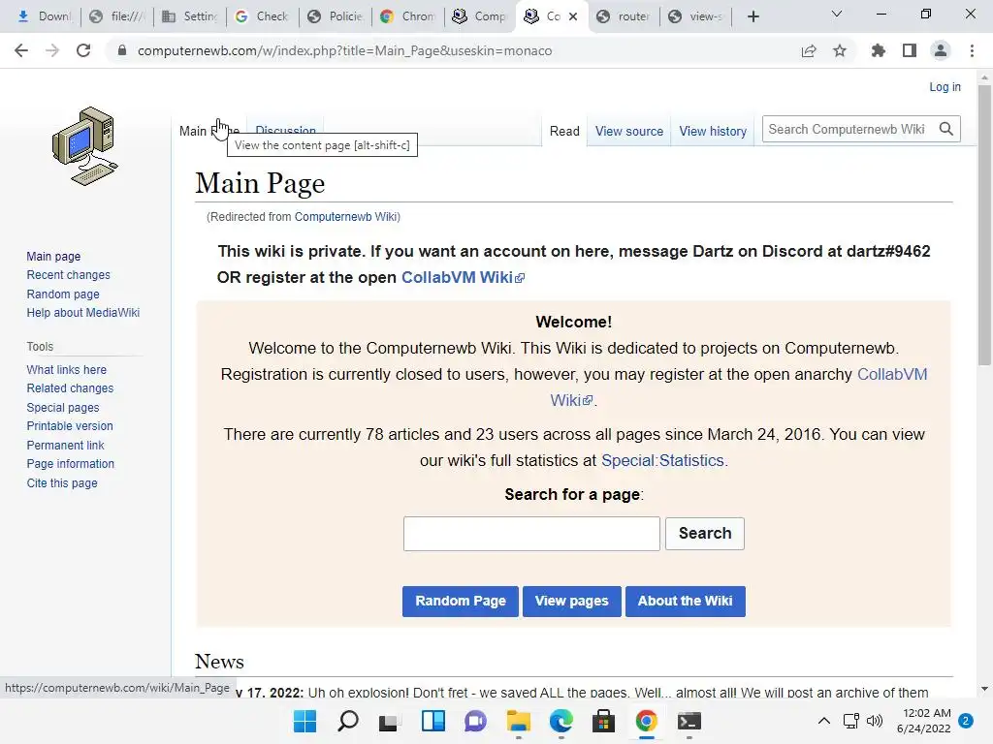Open Task View on taskbar
The image size is (993, 744).
pos(390,721)
